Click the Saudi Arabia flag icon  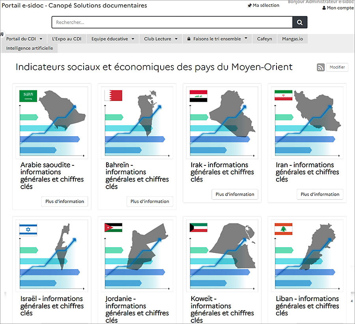click(28, 96)
